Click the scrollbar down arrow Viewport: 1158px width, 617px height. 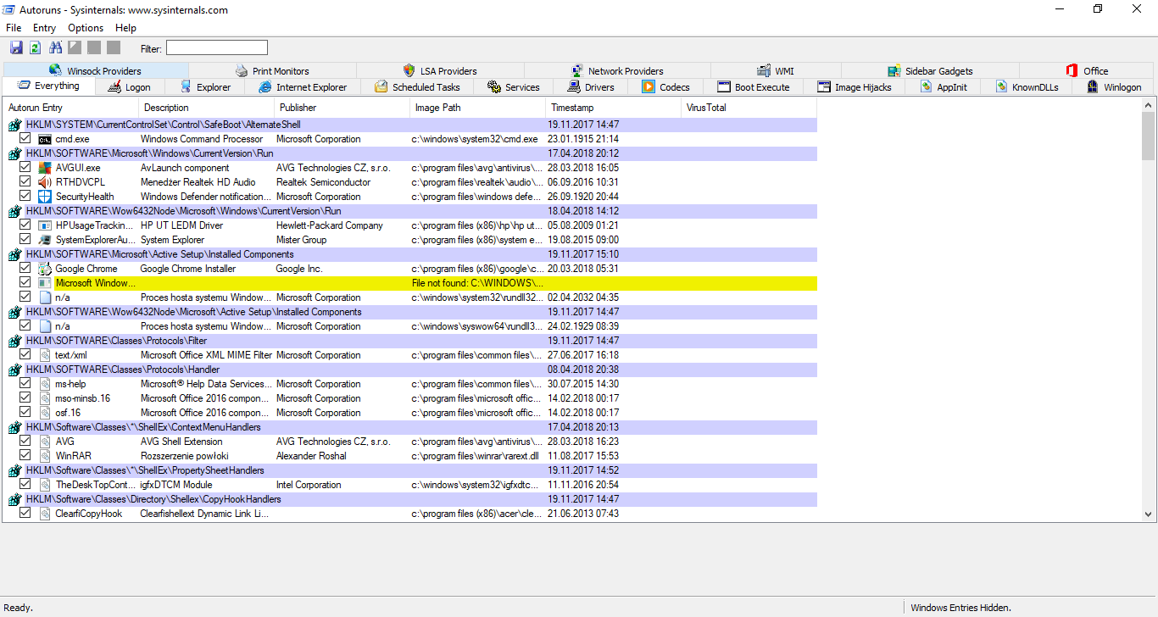click(1148, 514)
